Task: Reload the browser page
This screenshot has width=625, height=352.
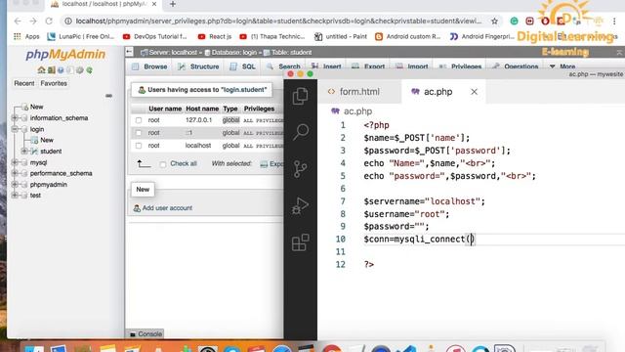Action: coord(49,21)
